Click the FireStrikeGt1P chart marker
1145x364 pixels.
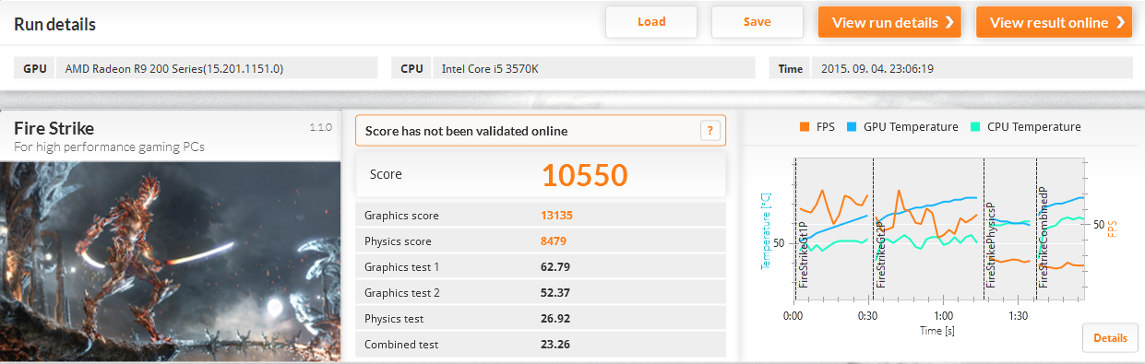click(804, 254)
